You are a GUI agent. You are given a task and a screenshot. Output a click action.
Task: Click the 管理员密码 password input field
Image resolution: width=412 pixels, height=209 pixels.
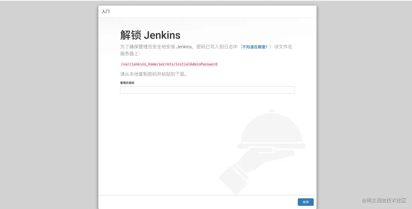point(207,90)
